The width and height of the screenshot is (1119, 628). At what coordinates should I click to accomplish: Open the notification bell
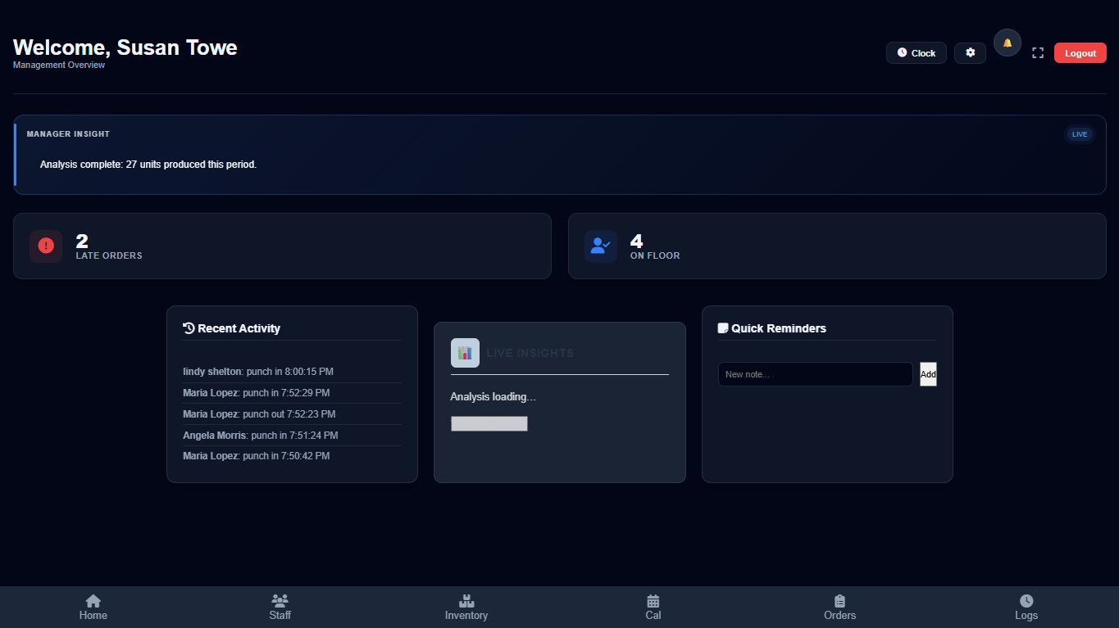[x=1007, y=42]
